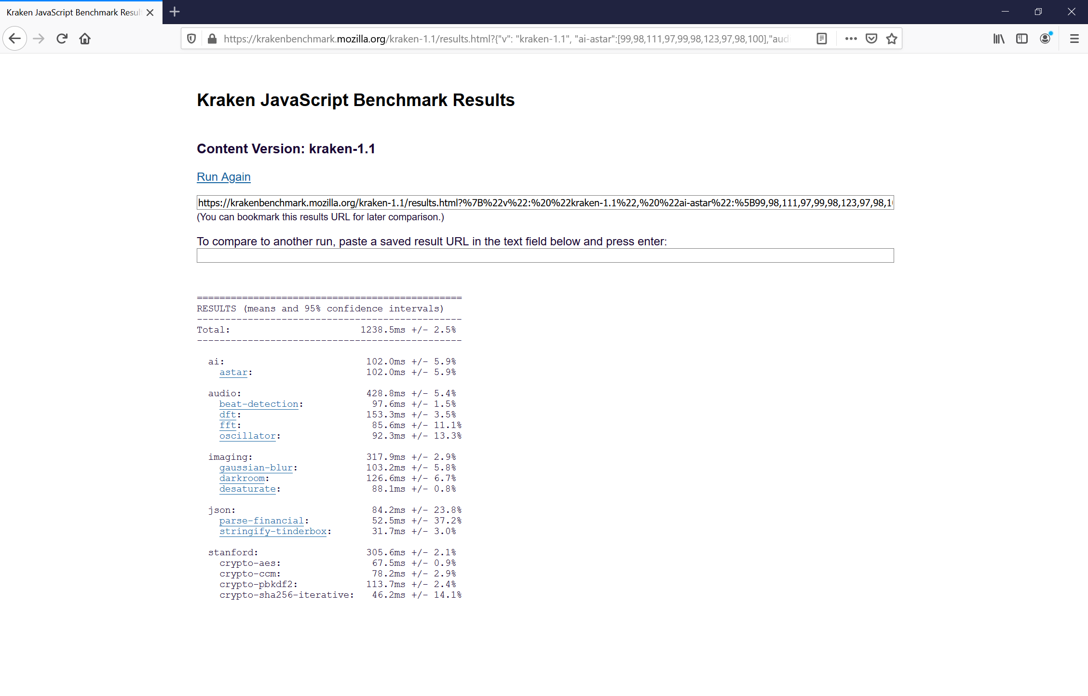1088x696 pixels.
Task: Click the Kraken JavaScript Benchmark Results heading
Action: [x=356, y=100]
